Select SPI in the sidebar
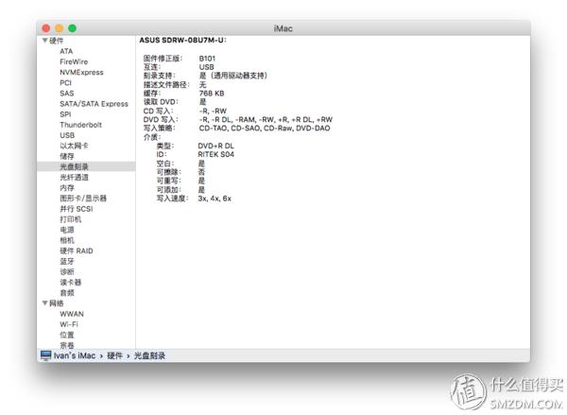Image resolution: width=567 pixels, height=415 pixels. pos(65,114)
